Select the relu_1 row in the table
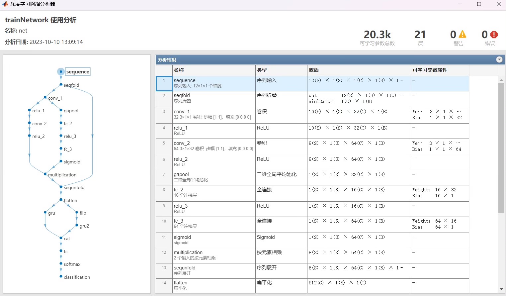 (312, 131)
